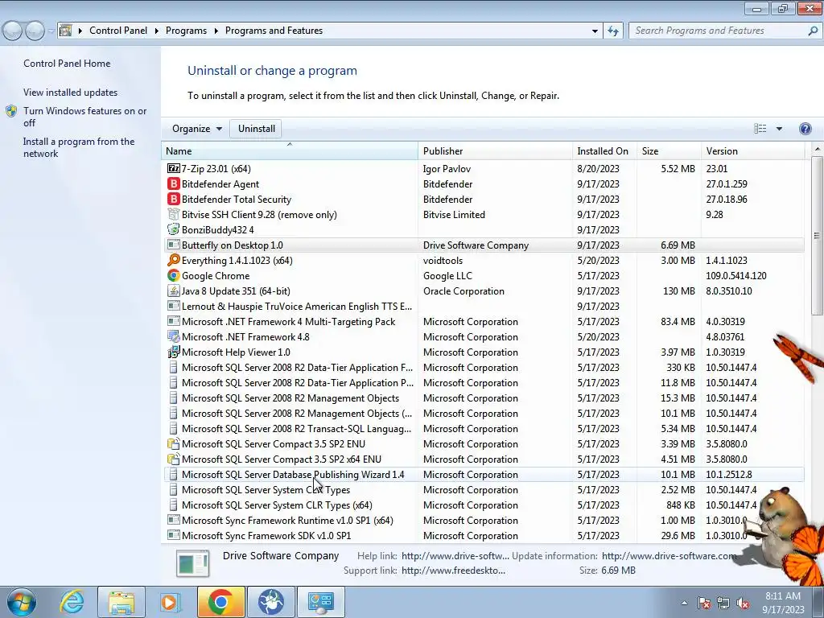This screenshot has height=618, width=824.
Task: Click Install a program from the network
Action: [x=79, y=148]
